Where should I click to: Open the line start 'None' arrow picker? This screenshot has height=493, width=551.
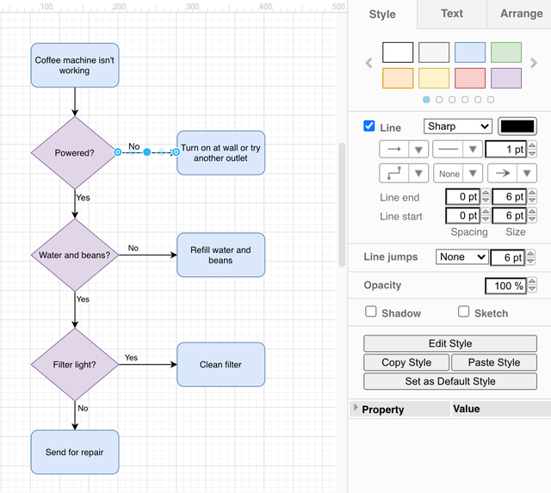tap(457, 173)
